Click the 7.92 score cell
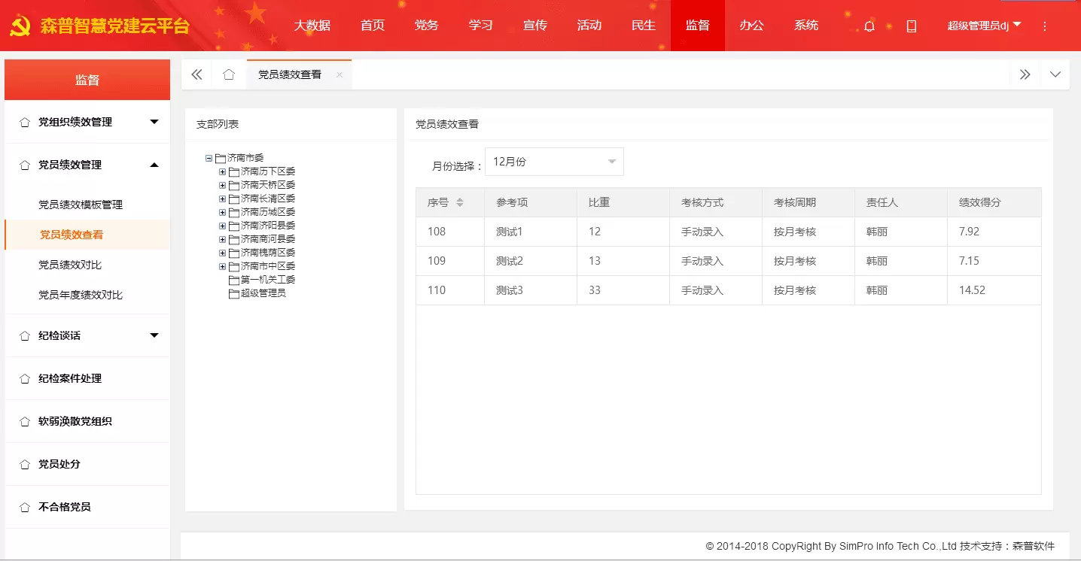Viewport: 1081px width, 561px height. [994, 232]
